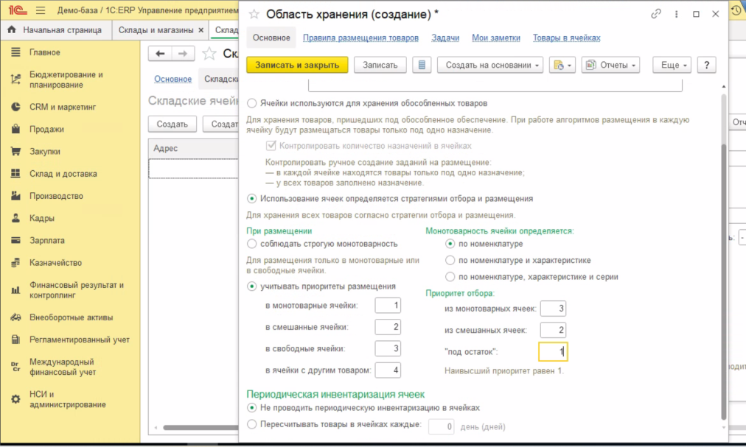746x447 pixels.
Task: Click the back arrow navigation button
Action: pyautogui.click(x=161, y=53)
